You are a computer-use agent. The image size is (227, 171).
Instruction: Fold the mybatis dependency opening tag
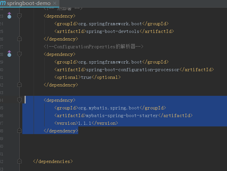point(19,100)
